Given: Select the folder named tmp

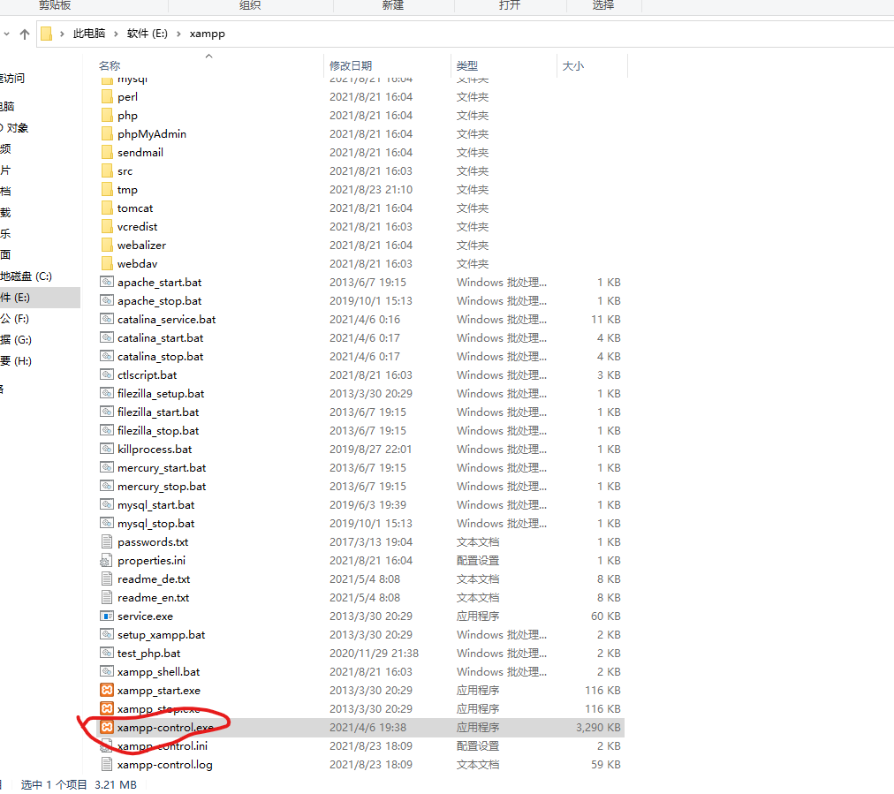Looking at the screenshot, I should [x=127, y=190].
